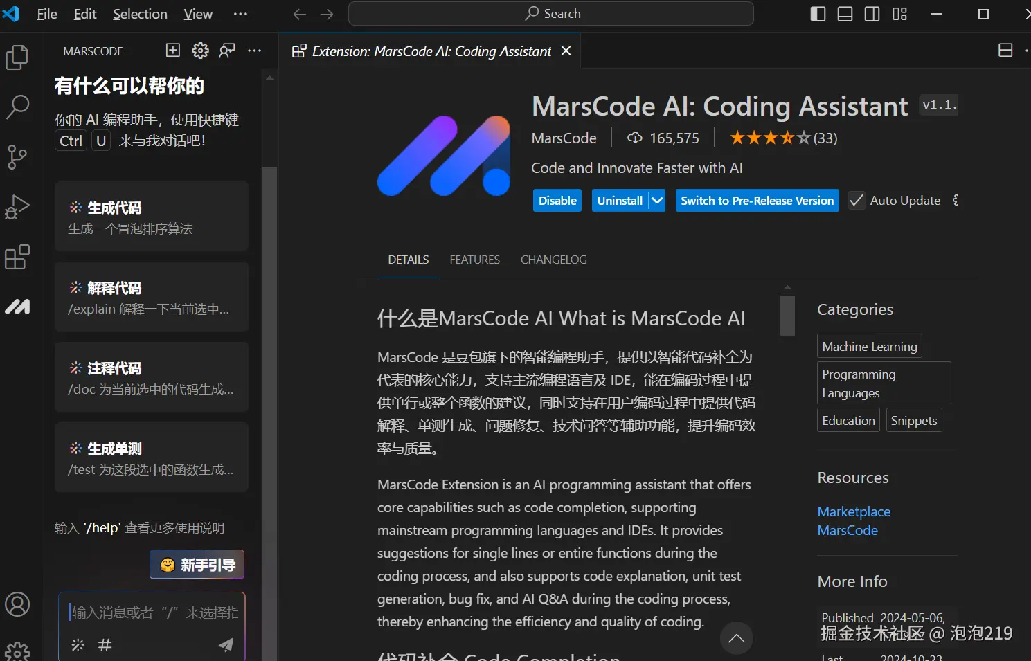Click the 新手引导 beginner guide button
This screenshot has width=1031, height=661.
click(x=197, y=565)
